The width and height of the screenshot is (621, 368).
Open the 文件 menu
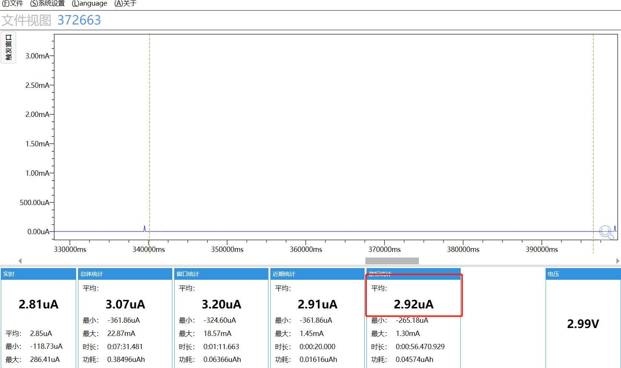(x=13, y=3)
